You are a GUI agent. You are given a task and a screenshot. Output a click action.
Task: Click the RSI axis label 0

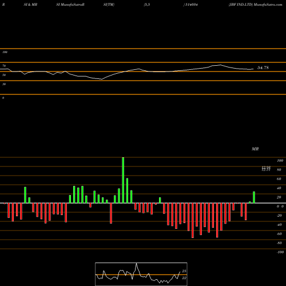(x=3, y=98)
